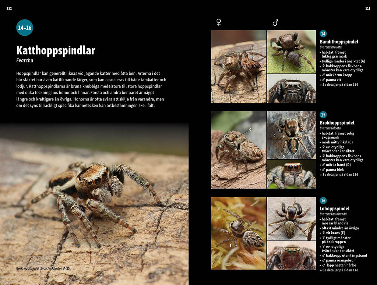Click the Lohoppspindel male top-view photo
377x285 pixels.
[x=292, y=219]
